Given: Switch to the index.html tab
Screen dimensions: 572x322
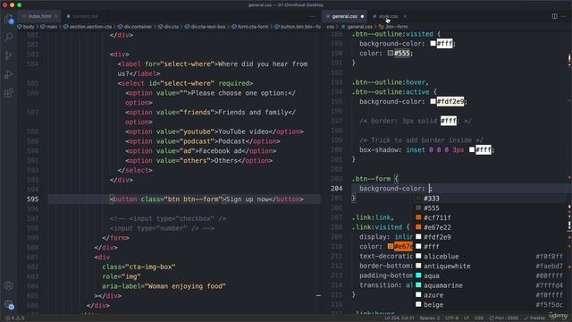Looking at the screenshot, I should [x=39, y=16].
